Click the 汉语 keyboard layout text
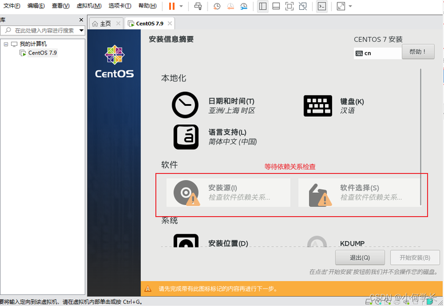This screenshot has width=444, height=306. coord(347,110)
